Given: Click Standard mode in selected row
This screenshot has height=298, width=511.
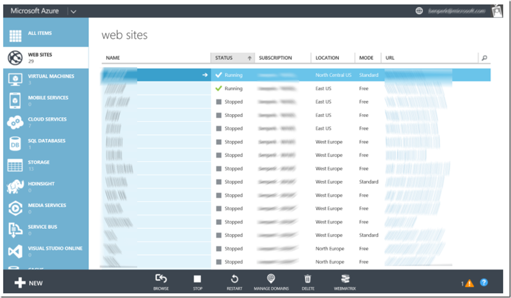Looking at the screenshot, I should click(x=368, y=75).
